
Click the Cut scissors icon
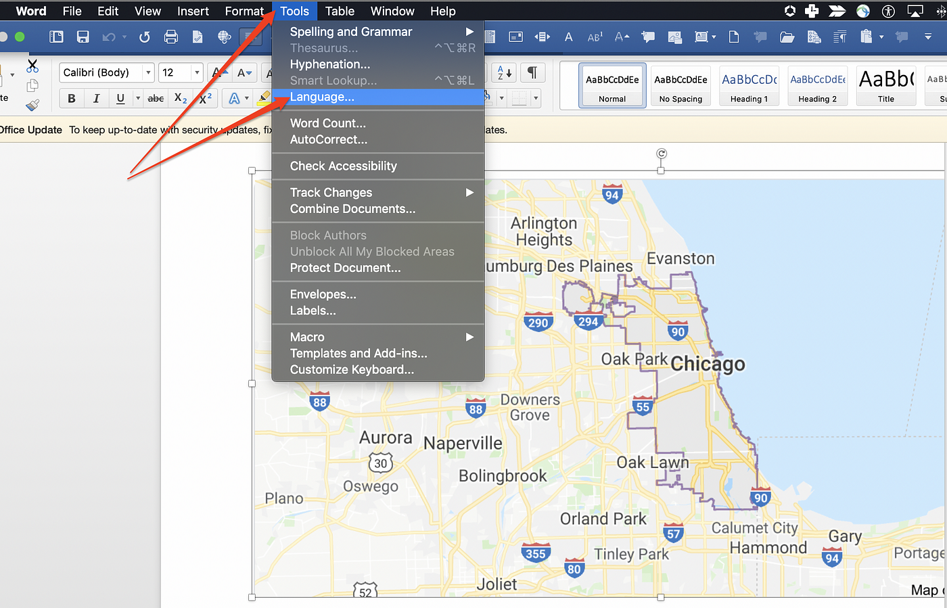click(x=32, y=66)
